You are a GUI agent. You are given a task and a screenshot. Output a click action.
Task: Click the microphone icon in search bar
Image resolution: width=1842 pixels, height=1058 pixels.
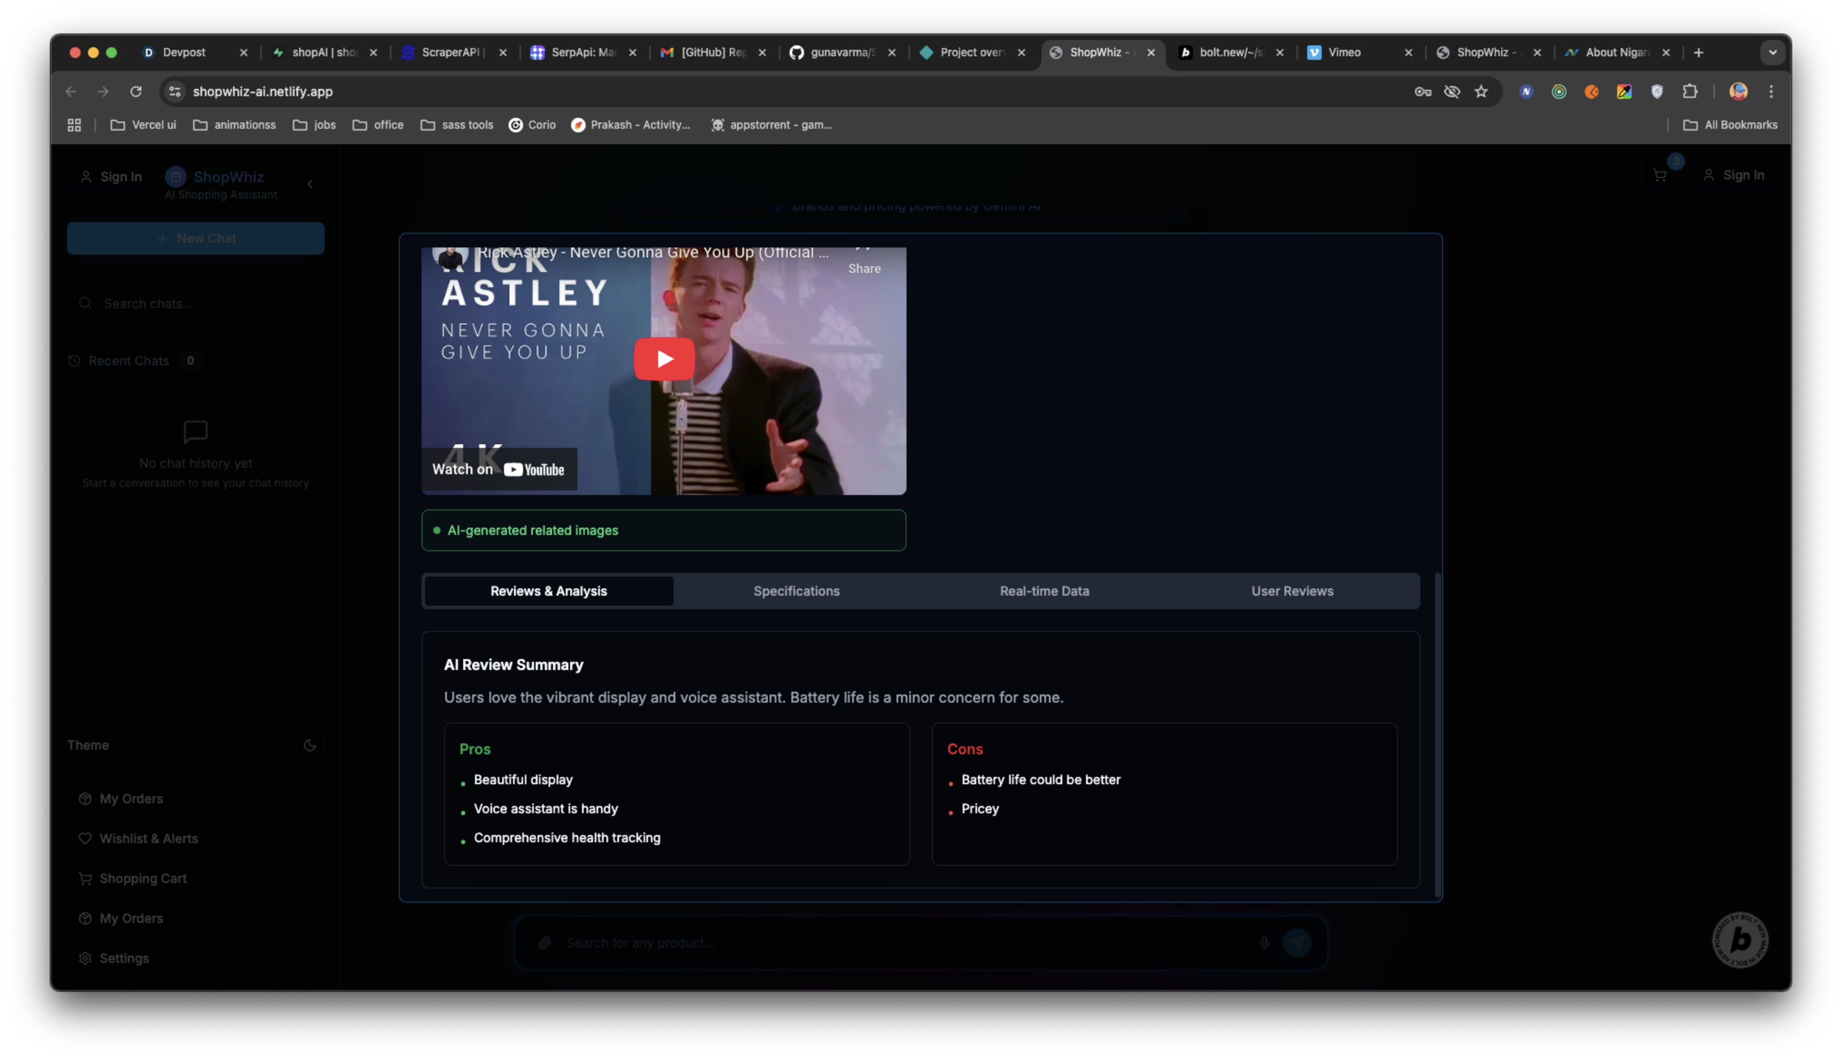(1264, 942)
